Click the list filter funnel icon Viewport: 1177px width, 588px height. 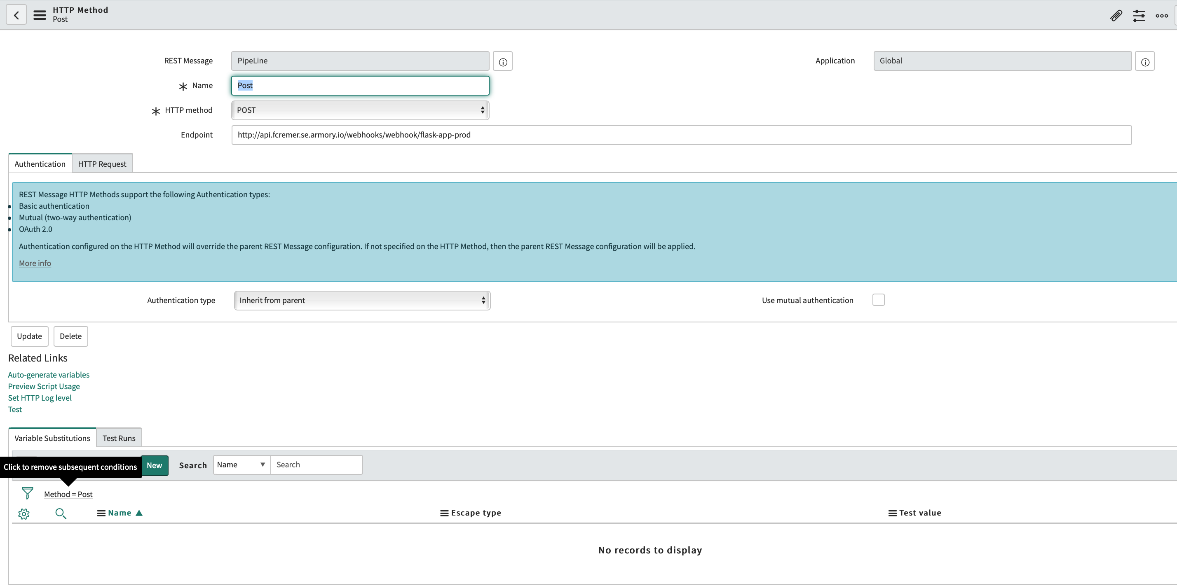click(x=28, y=493)
